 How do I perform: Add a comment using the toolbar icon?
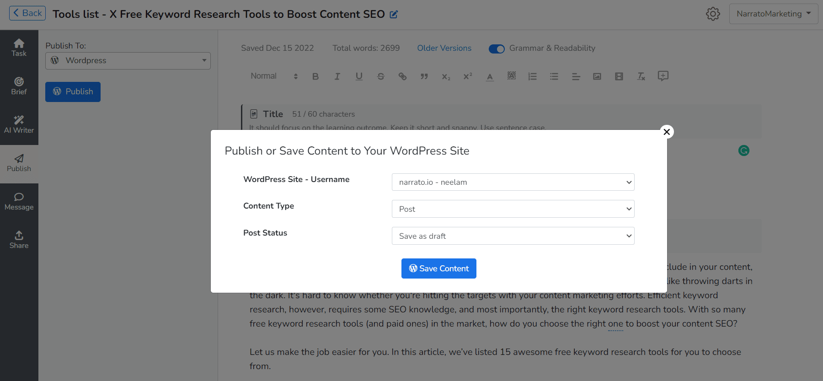663,76
